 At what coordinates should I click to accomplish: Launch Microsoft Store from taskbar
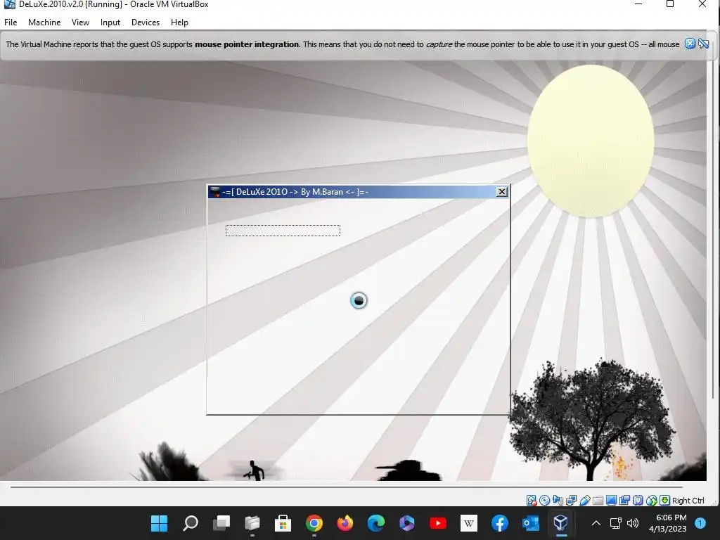click(x=283, y=523)
